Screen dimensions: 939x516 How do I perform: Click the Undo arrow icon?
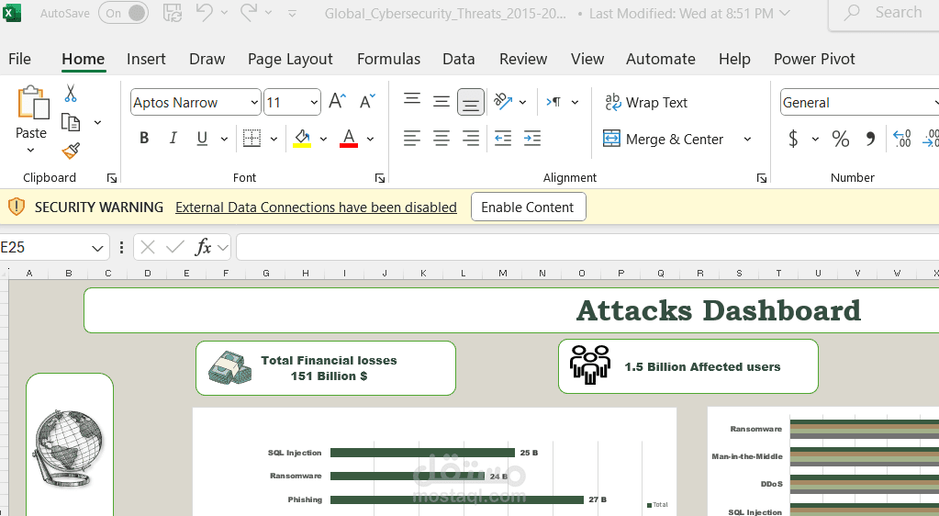click(204, 12)
